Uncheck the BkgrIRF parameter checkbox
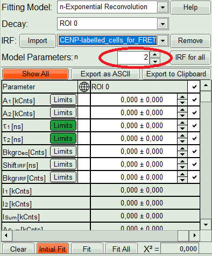Image resolution: width=212 pixels, height=256 pixels. click(x=194, y=177)
